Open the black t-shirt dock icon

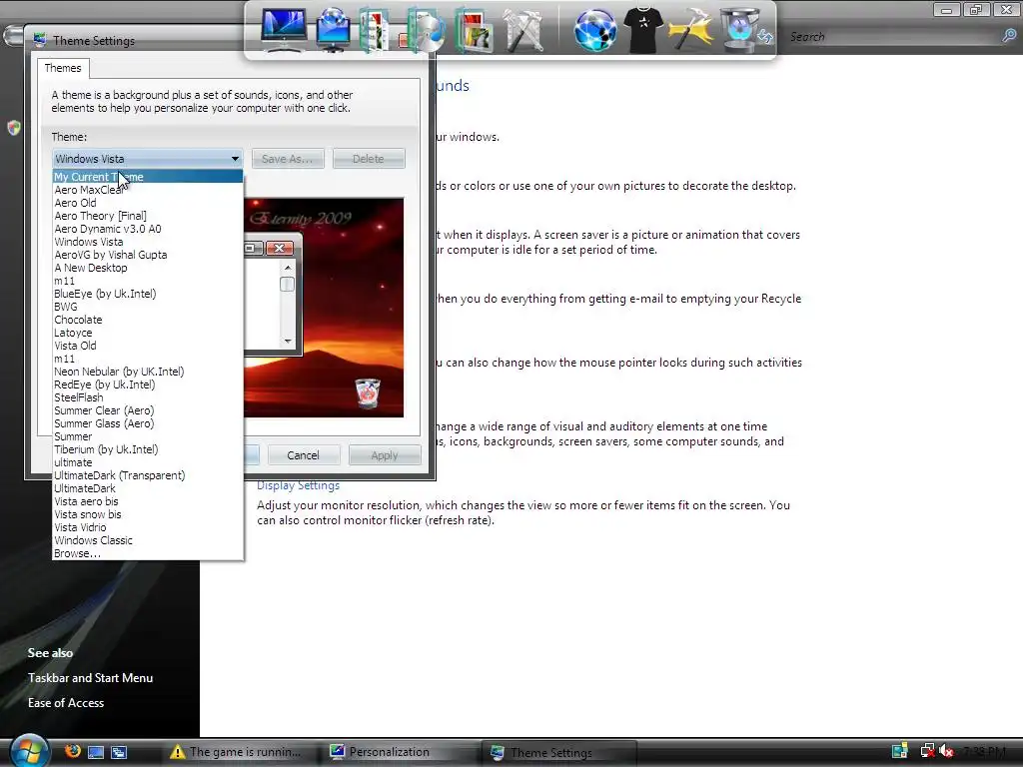coord(642,30)
